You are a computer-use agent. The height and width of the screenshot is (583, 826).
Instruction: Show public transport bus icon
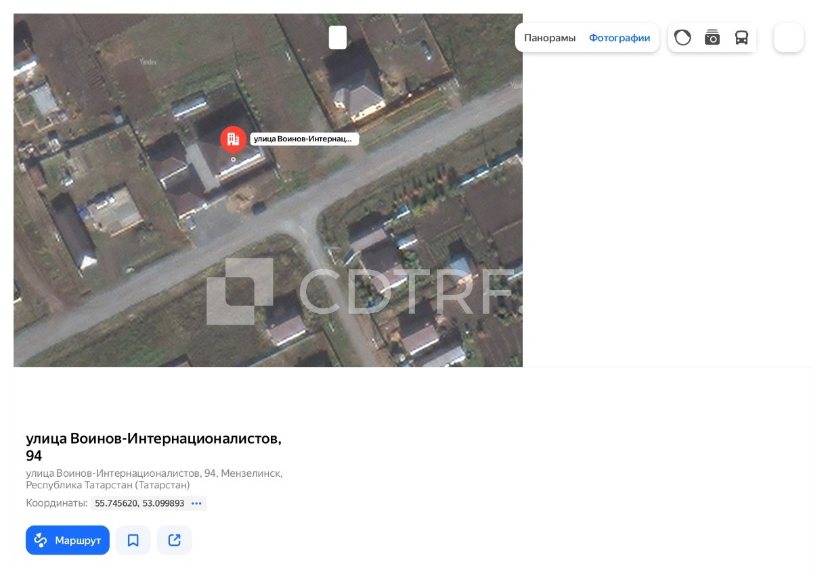pyautogui.click(x=741, y=38)
